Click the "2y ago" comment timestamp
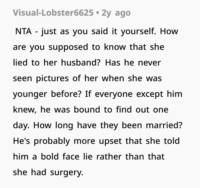200x188 pixels. click(116, 13)
